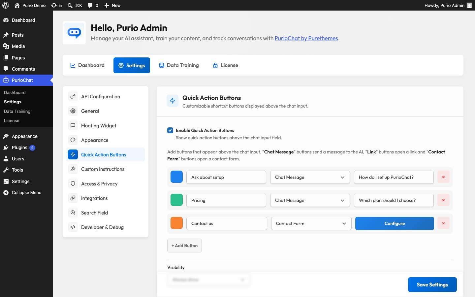Click the Developer & Debug code icon
Image resolution: width=475 pixels, height=297 pixels.
click(73, 227)
